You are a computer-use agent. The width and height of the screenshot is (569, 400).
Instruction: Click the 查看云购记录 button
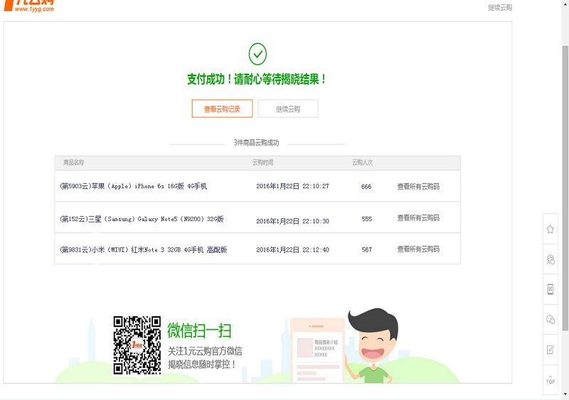pos(222,109)
